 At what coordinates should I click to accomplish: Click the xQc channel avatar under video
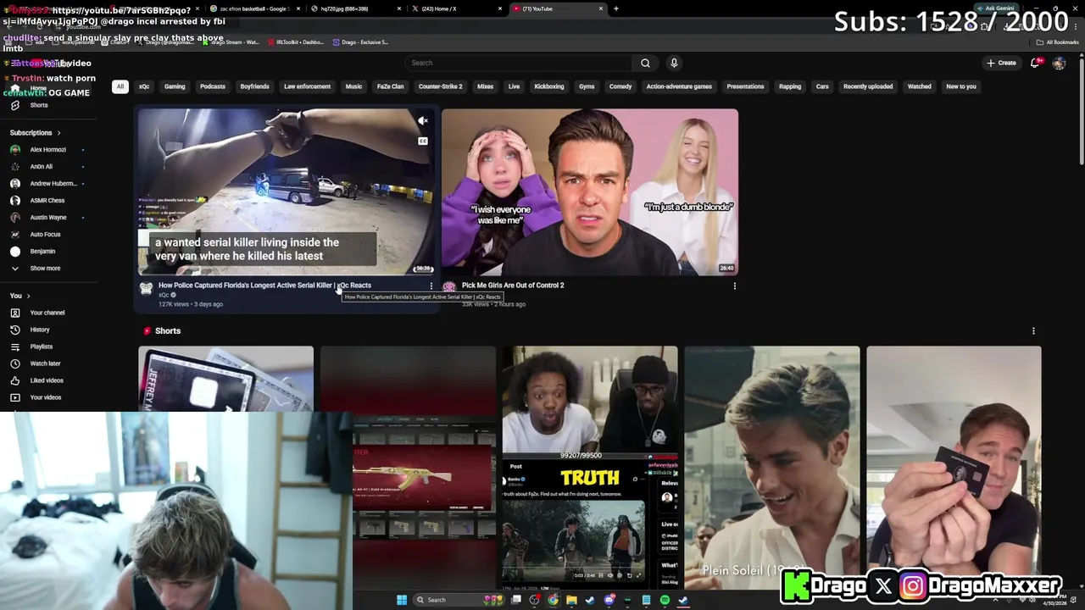(x=146, y=289)
